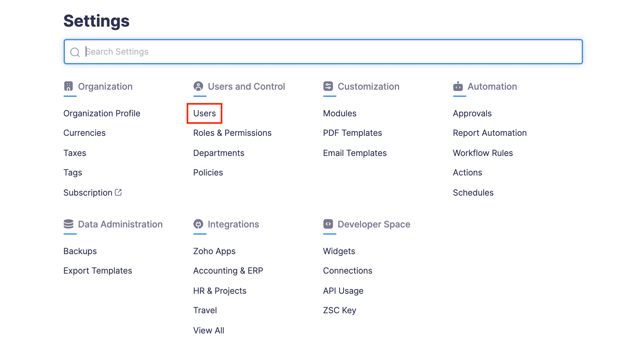Open the Email Templates settings
The width and height of the screenshot is (633, 362).
point(354,153)
